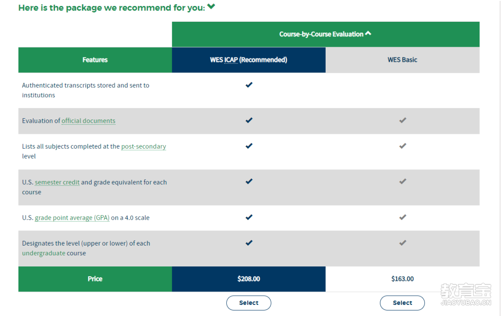
Task: Collapse Course-by-Course Evaluation caret
Action: click(368, 33)
